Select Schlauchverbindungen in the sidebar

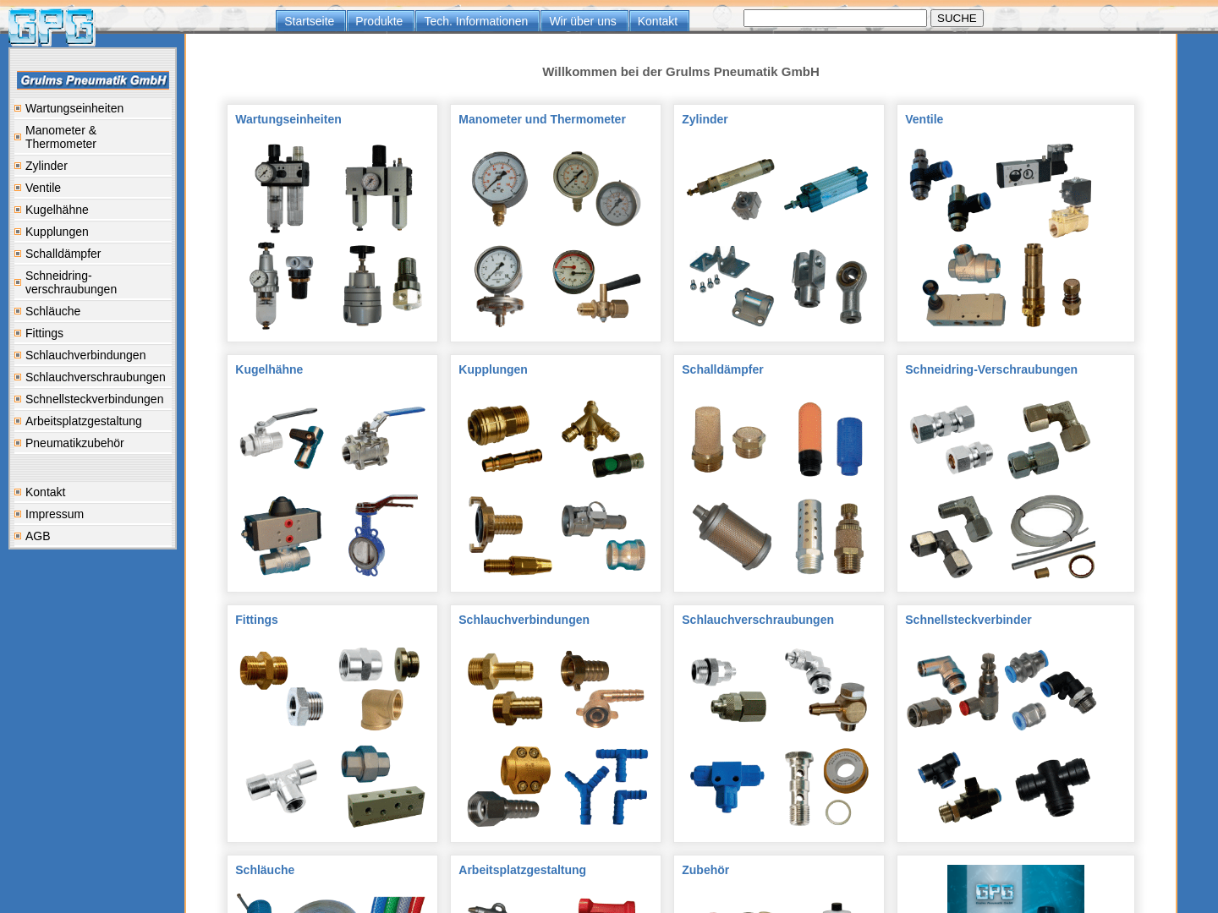(93, 355)
